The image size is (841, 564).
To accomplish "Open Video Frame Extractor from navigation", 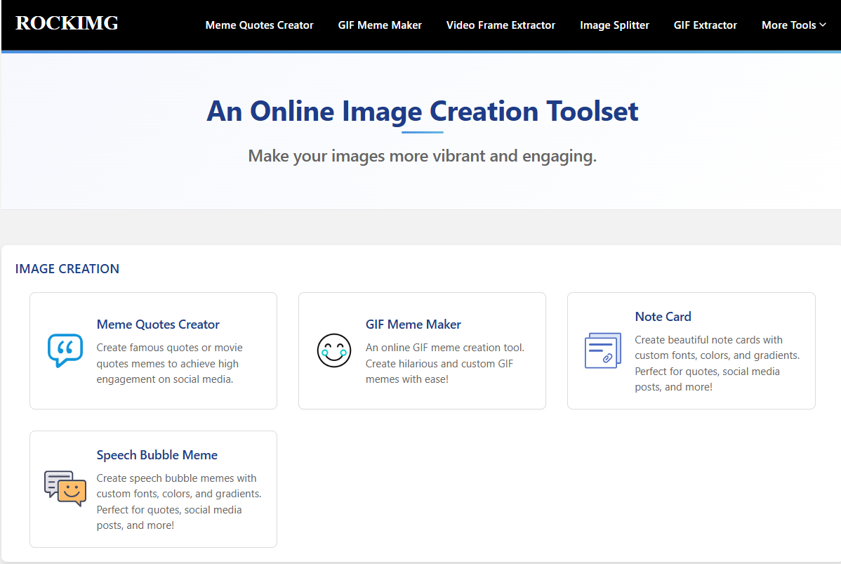I will point(501,25).
